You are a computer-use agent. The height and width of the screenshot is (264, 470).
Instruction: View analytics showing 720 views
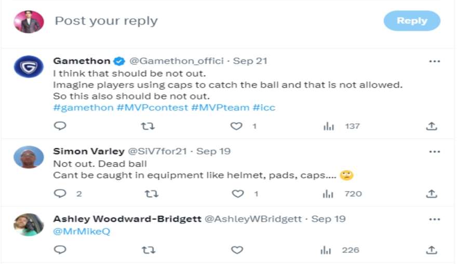tap(328, 193)
